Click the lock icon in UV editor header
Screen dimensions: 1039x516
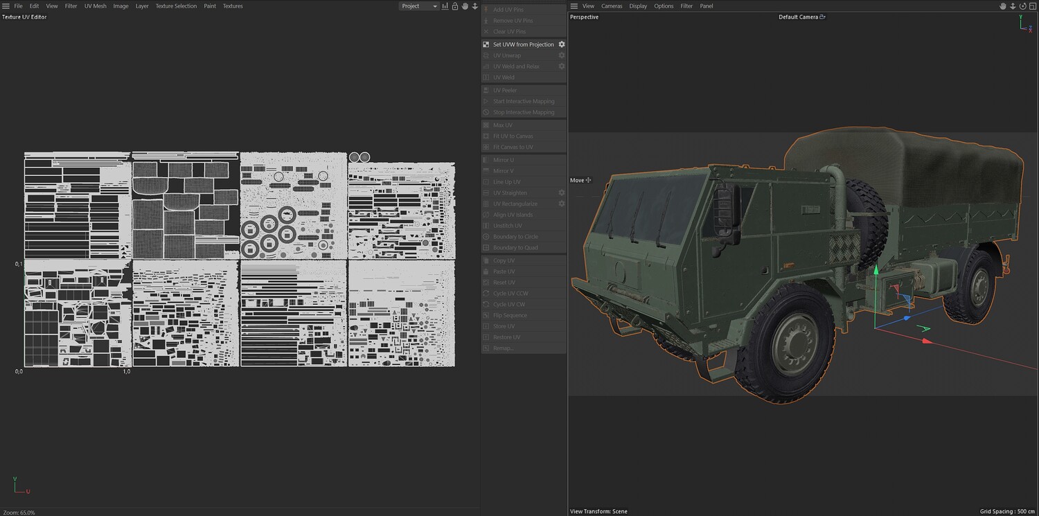tap(455, 6)
